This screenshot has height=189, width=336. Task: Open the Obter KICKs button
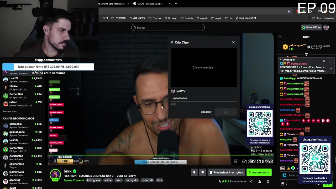pyautogui.click(x=311, y=27)
